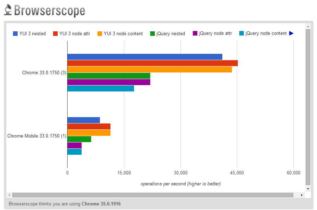Image resolution: width=317 pixels, height=210 pixels.
Task: Click the YUI 3 node attr red swatch
Action: tap(55, 33)
